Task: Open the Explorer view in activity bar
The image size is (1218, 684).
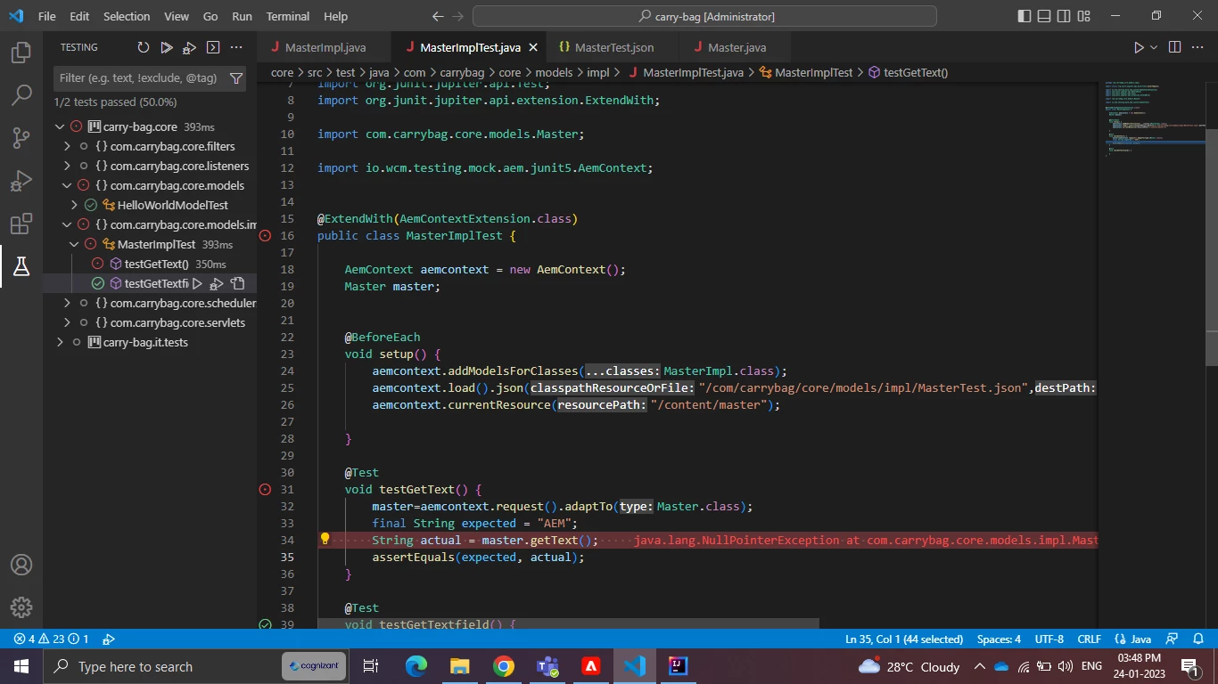Action: click(x=21, y=53)
